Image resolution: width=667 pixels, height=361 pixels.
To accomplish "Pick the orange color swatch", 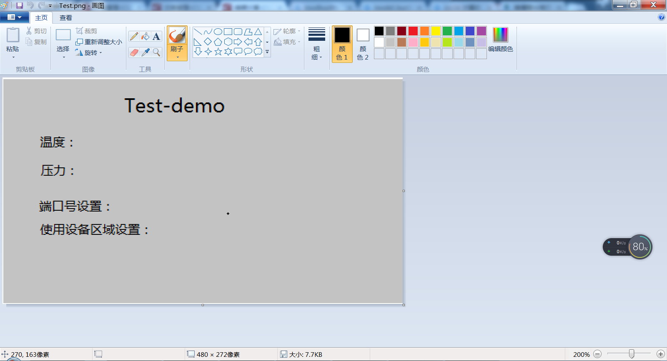I will (424, 31).
